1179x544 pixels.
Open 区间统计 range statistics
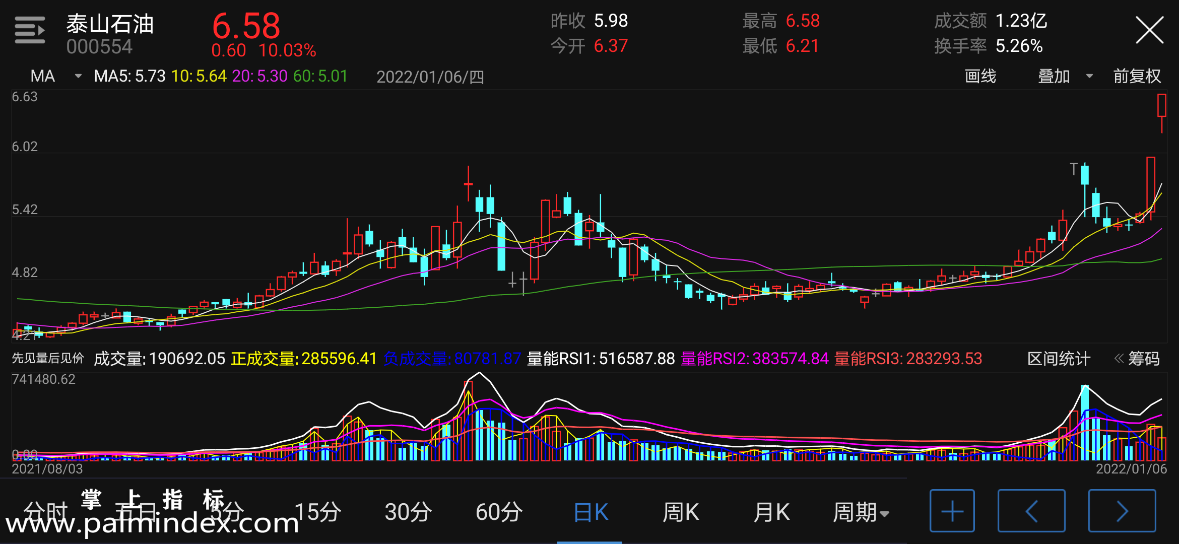point(1059,359)
